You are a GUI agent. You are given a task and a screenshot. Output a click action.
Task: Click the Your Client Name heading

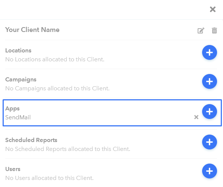32,30
